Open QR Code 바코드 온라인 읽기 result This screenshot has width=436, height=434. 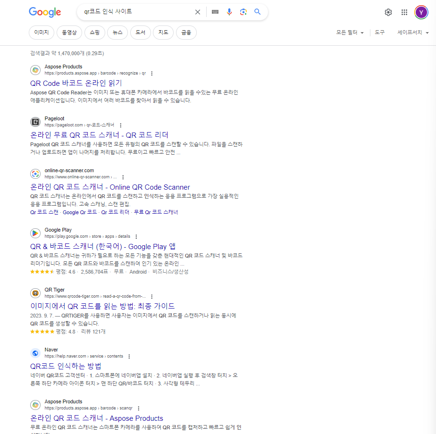(76, 83)
